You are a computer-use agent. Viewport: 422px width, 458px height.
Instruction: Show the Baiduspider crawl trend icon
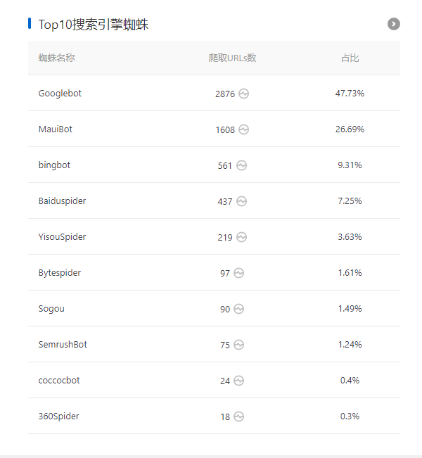point(241,201)
